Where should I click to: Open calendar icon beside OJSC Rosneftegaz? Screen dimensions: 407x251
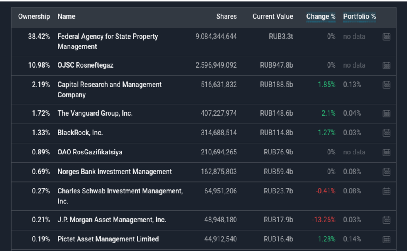click(x=386, y=65)
